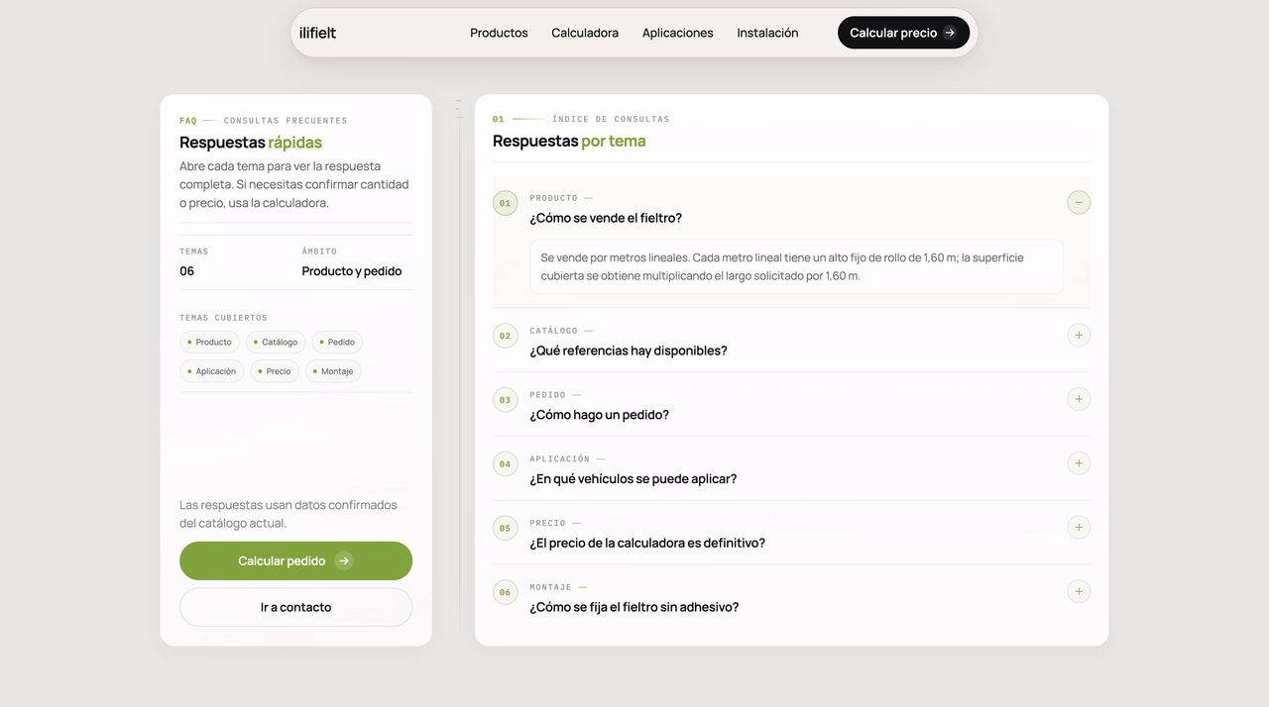Click the 04 number badge for Aplicación
The width and height of the screenshot is (1269, 707).
click(506, 463)
